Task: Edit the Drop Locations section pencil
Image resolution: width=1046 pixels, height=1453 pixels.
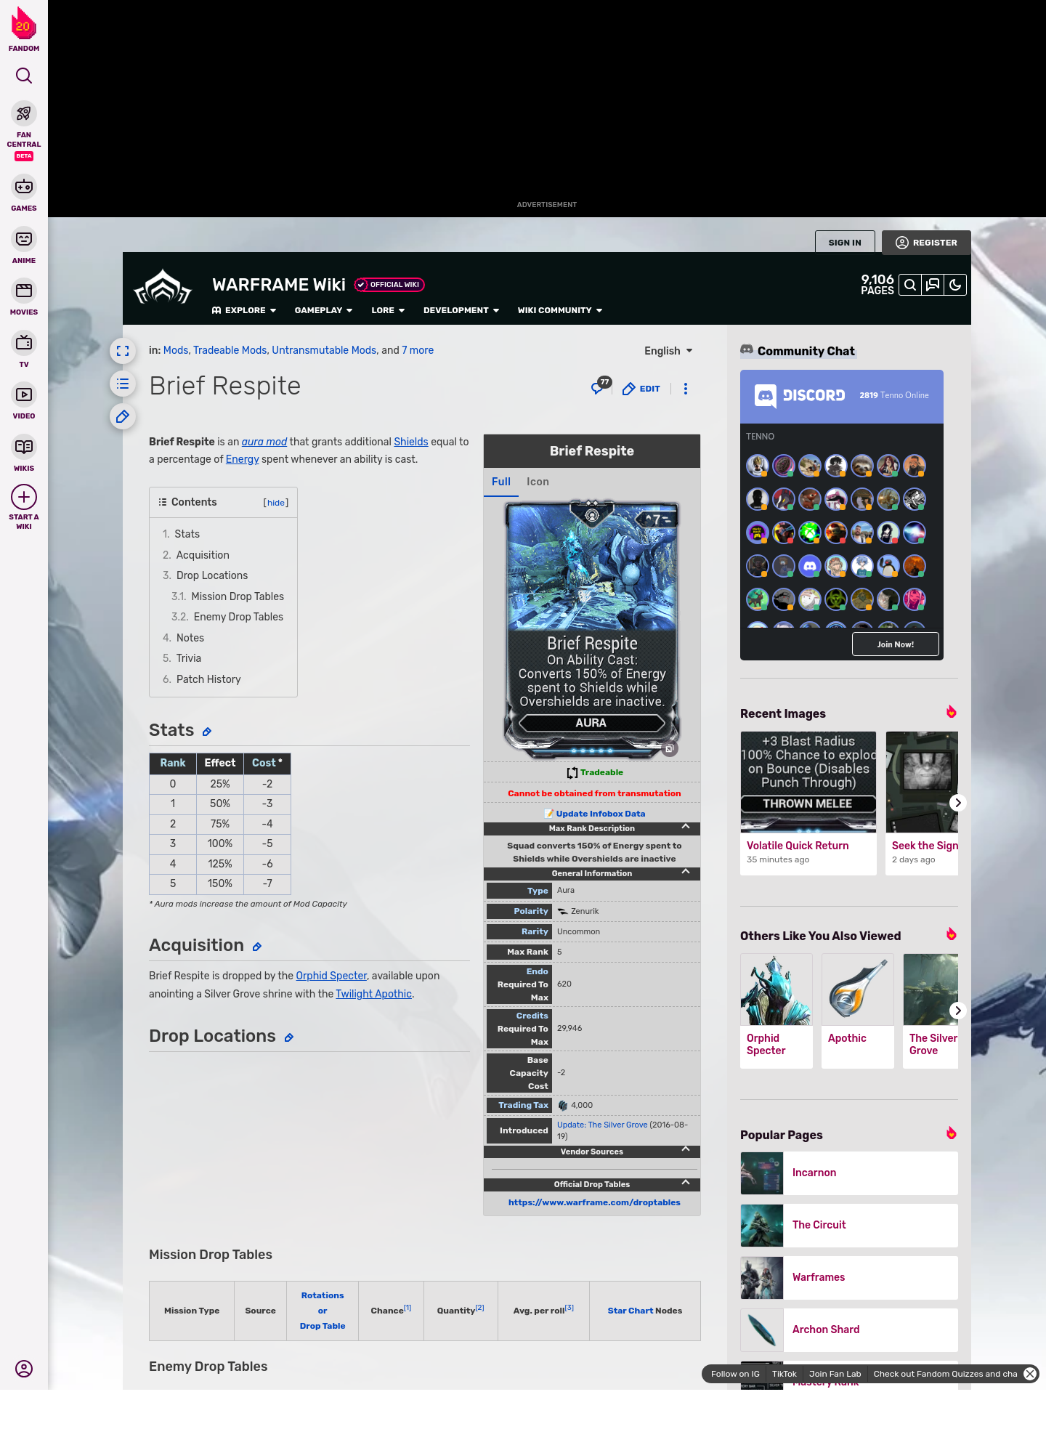Action: [x=289, y=1037]
